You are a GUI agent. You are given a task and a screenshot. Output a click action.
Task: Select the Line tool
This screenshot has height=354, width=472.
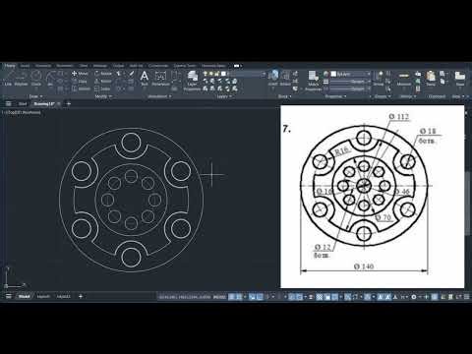[x=8, y=78]
